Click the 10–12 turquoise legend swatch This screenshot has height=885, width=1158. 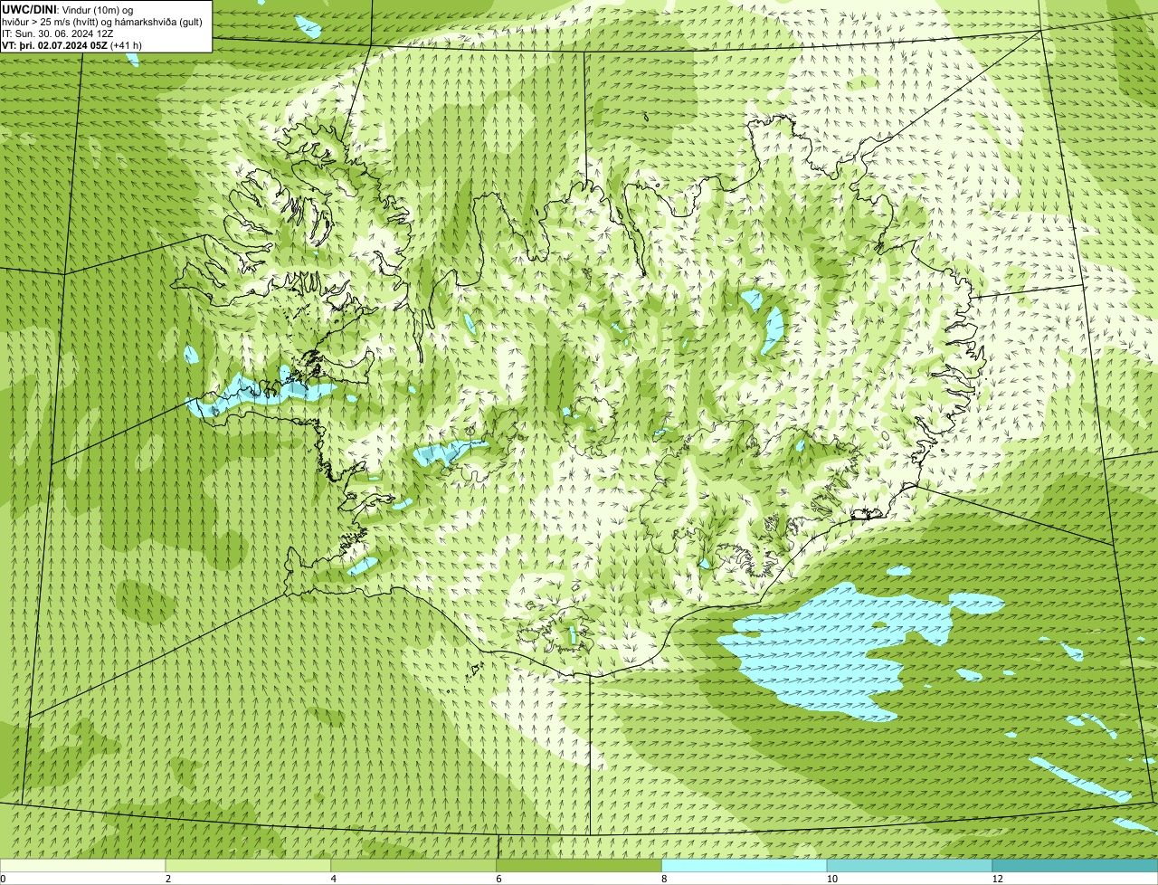[910, 866]
